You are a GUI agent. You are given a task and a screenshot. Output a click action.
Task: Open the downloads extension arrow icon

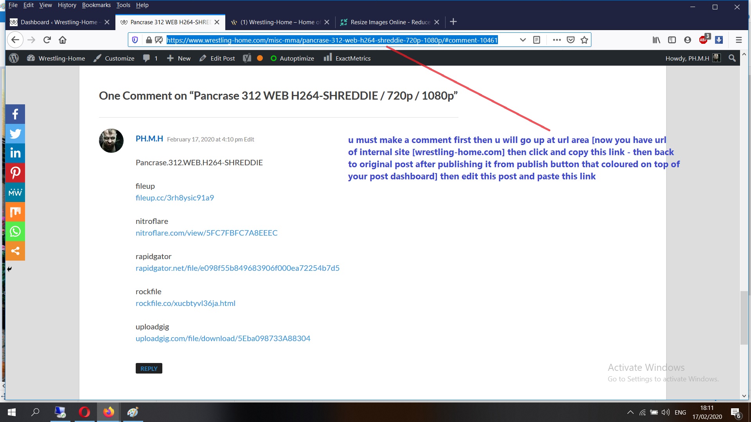(719, 40)
